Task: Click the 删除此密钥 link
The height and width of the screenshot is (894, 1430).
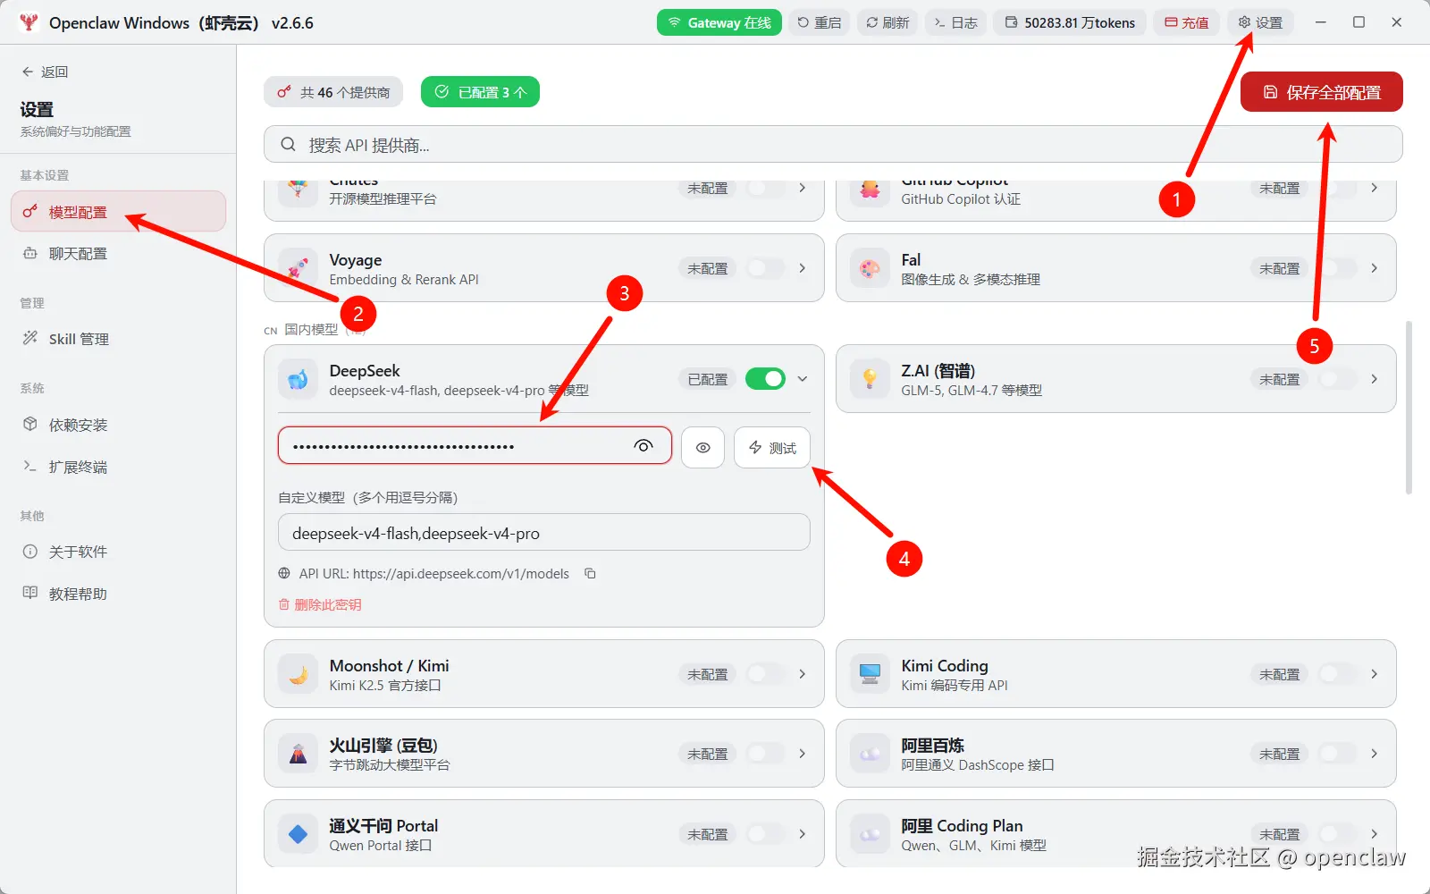Action: pos(320,605)
